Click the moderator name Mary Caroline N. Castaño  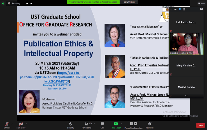click(68, 104)
